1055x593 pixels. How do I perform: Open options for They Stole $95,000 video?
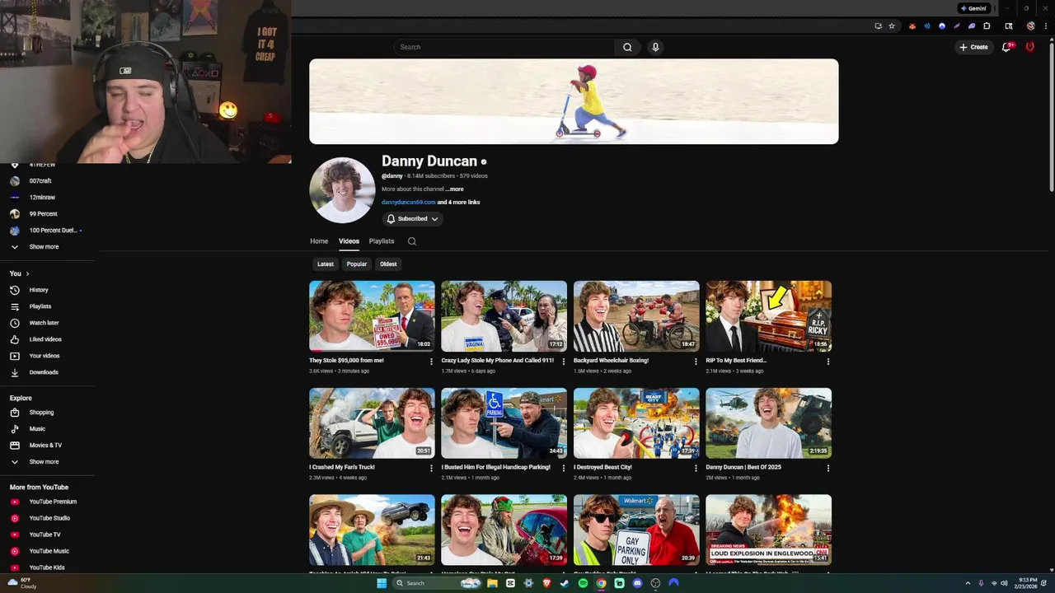coord(431,362)
